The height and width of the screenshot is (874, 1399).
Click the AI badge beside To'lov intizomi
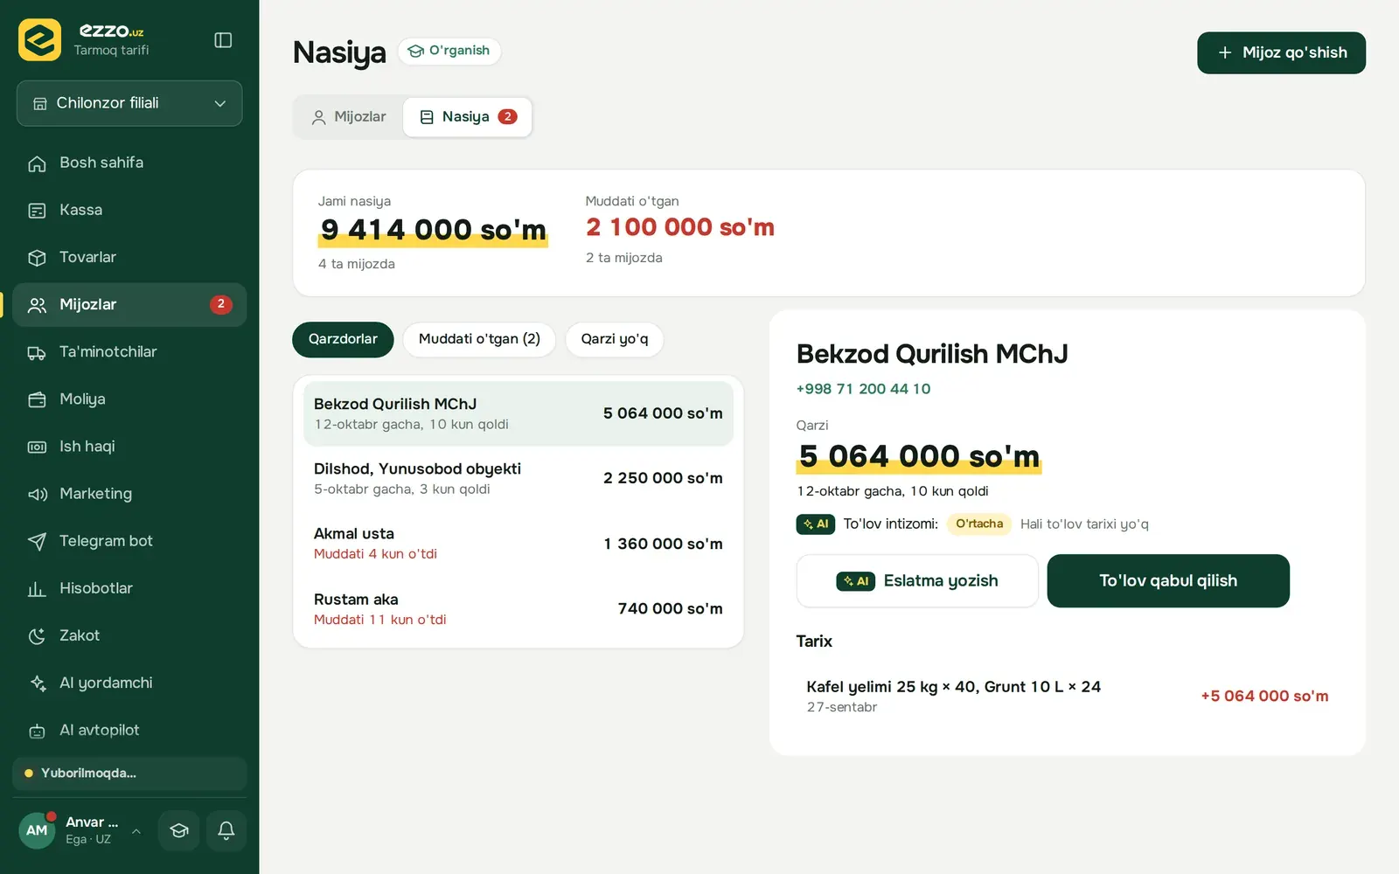[x=815, y=524]
